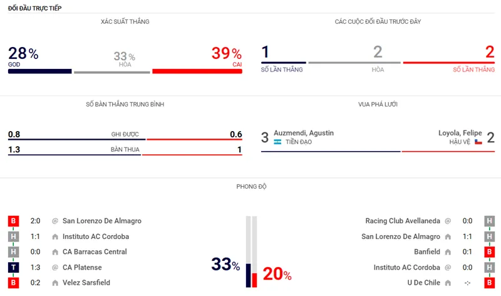Click the home icon beside Velez Sarsfield
Viewport: 501px width, 296px height.
point(55,283)
